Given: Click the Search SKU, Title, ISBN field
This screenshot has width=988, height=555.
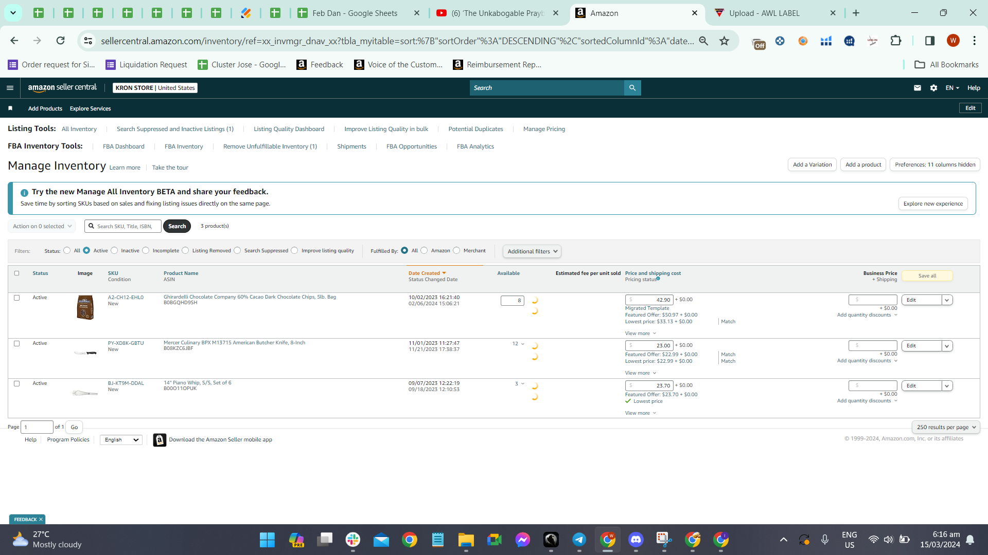Looking at the screenshot, I should click(x=122, y=227).
